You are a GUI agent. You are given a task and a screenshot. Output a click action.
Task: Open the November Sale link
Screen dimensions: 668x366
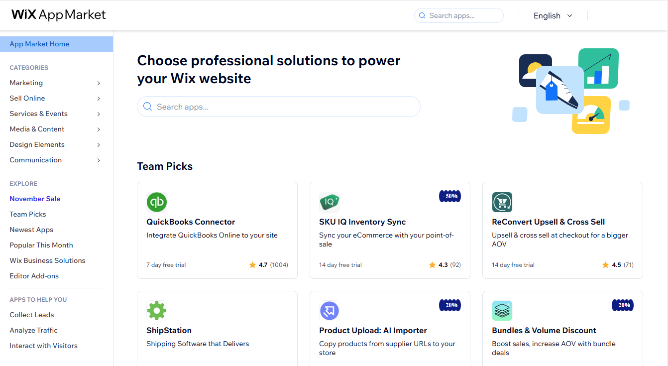tap(35, 199)
